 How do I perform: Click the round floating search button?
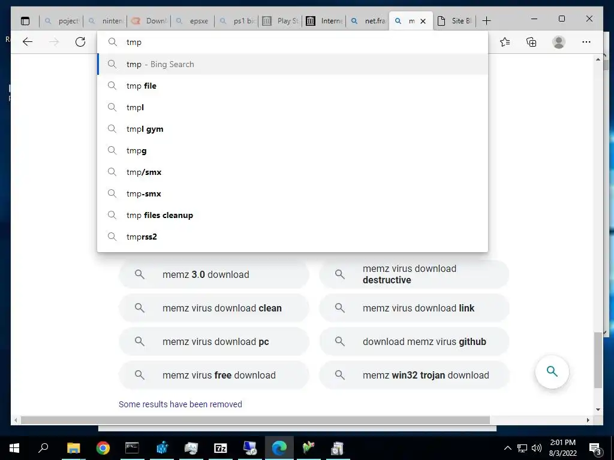click(552, 371)
